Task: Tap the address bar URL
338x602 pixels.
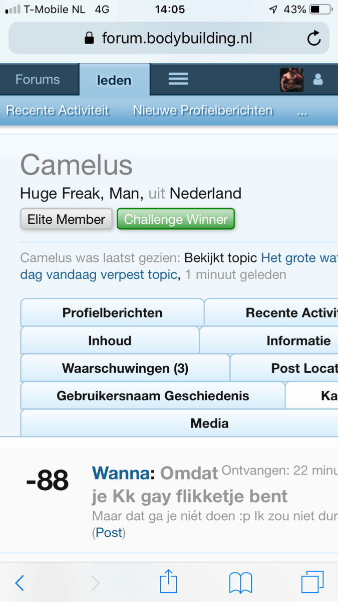Action: coord(177,38)
